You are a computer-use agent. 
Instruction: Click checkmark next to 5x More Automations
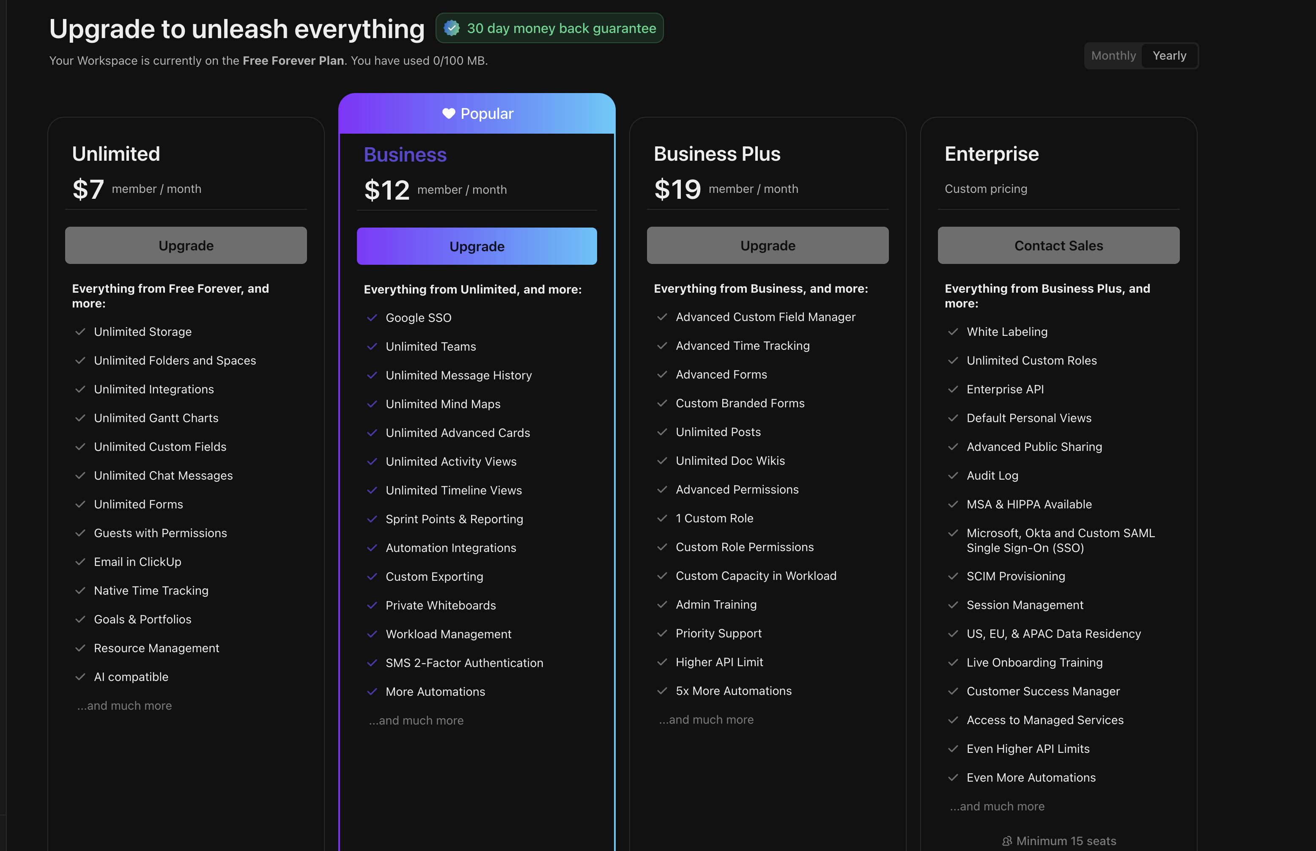[662, 690]
